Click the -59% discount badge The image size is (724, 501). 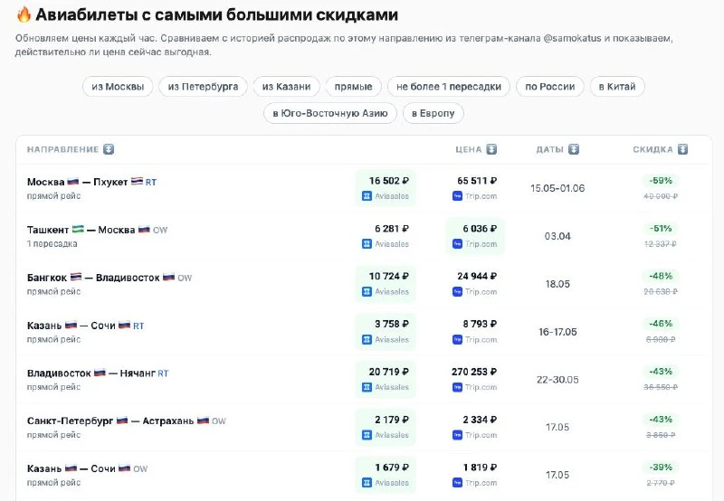point(661,181)
